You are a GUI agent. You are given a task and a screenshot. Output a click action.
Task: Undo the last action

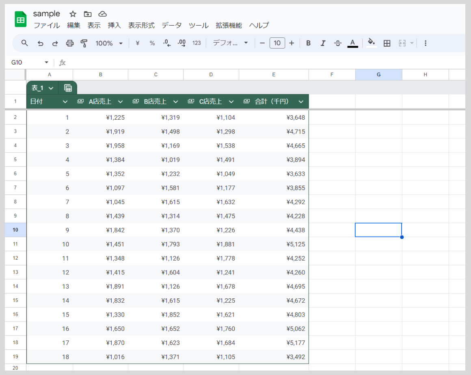[40, 43]
